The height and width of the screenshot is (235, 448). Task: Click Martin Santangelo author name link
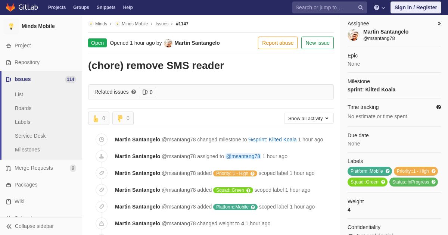click(197, 43)
